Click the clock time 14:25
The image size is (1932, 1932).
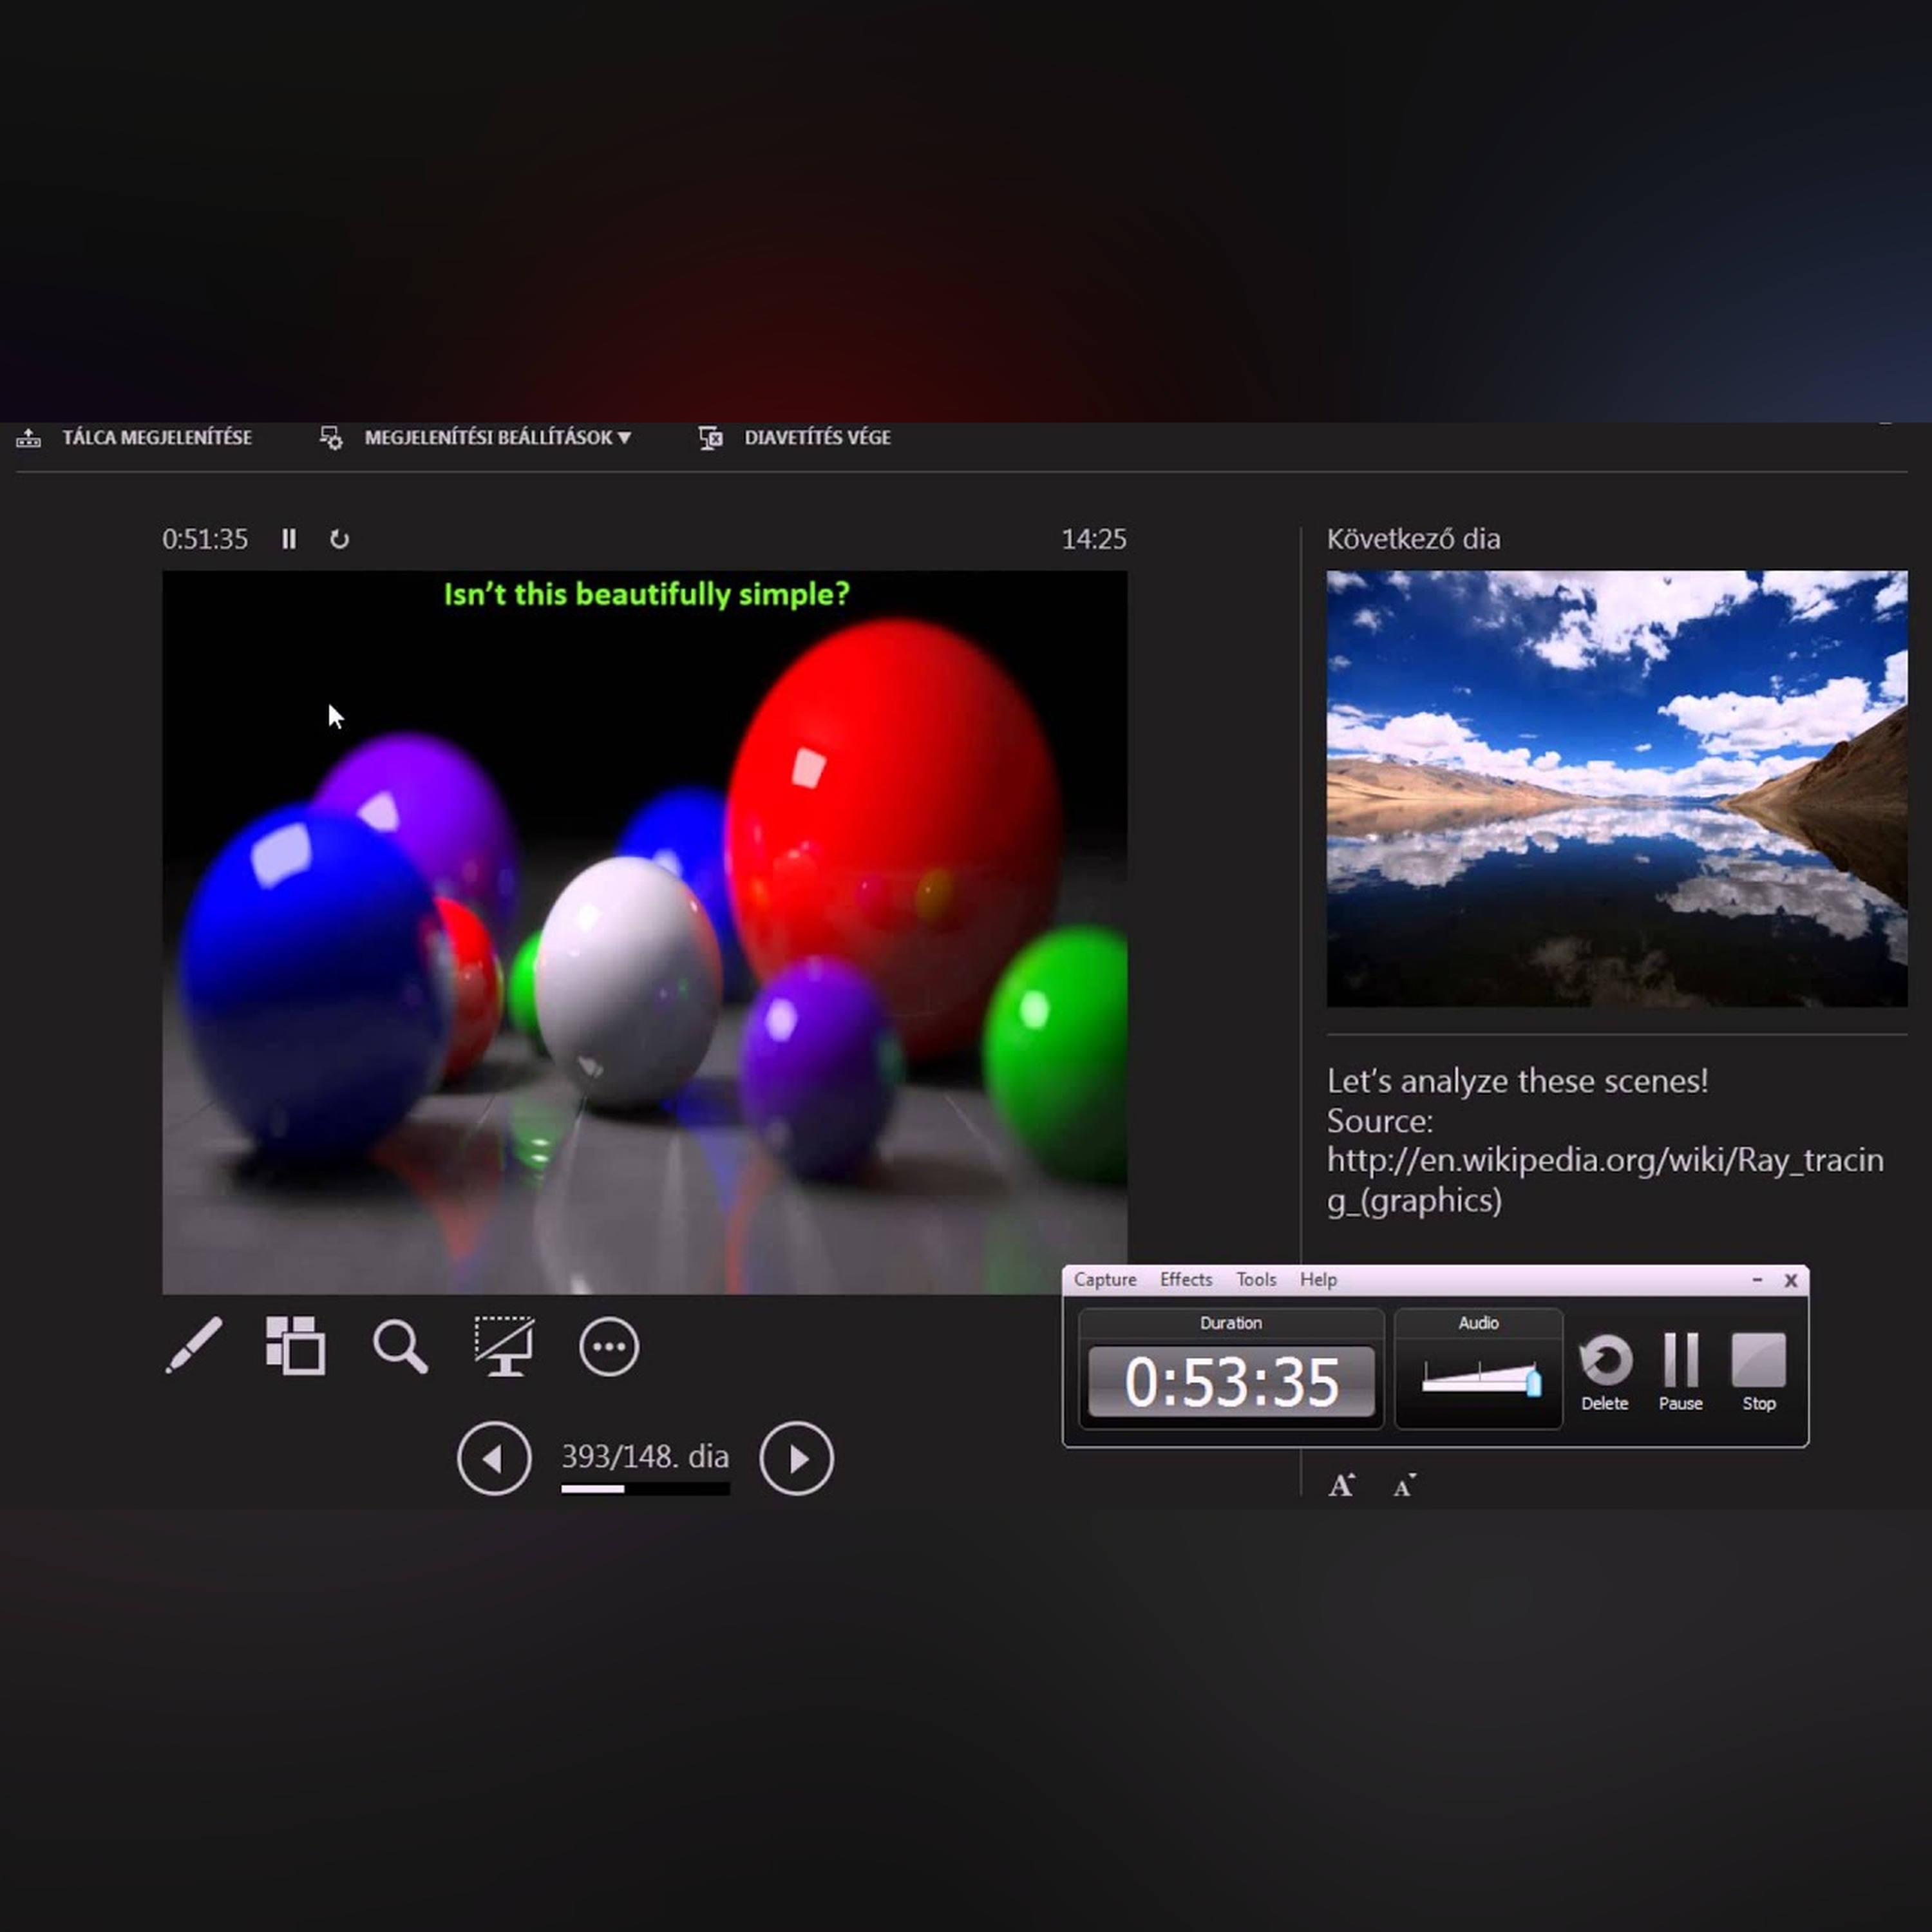(x=1094, y=539)
